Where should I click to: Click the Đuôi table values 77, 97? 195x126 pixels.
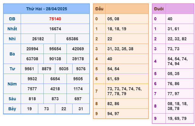click(x=173, y=94)
